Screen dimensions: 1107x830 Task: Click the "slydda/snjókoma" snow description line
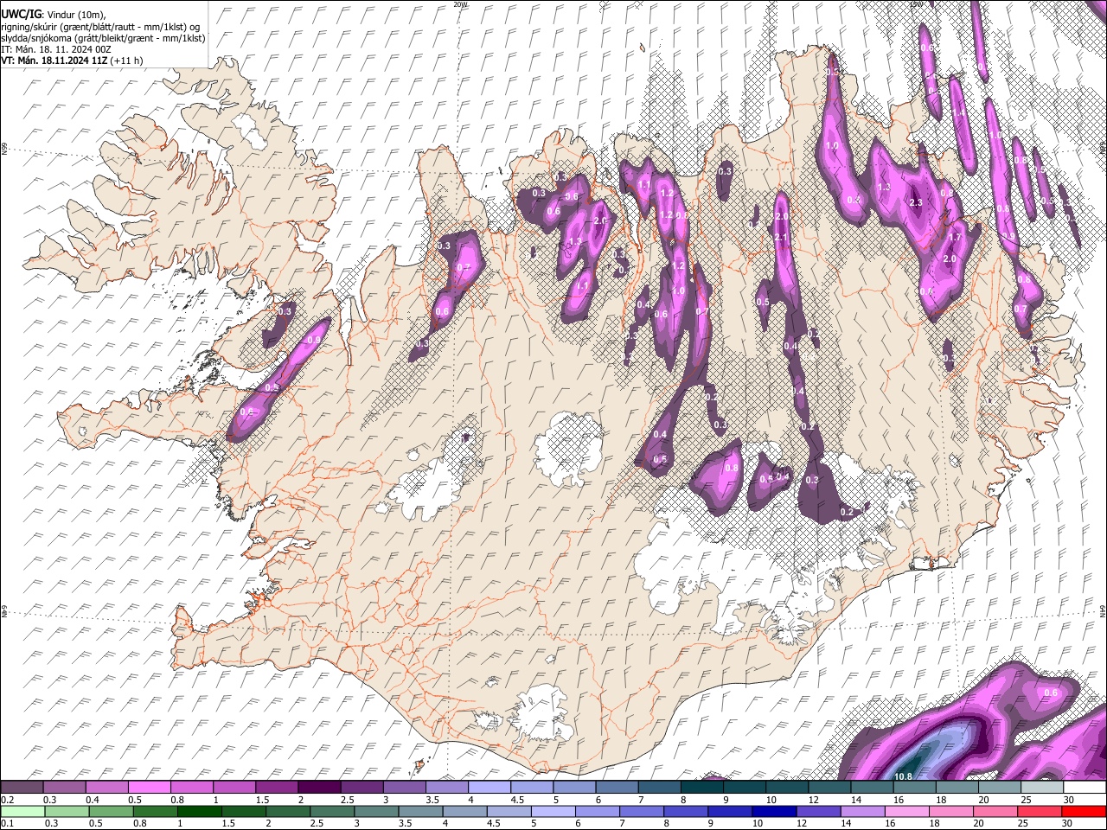pos(103,38)
